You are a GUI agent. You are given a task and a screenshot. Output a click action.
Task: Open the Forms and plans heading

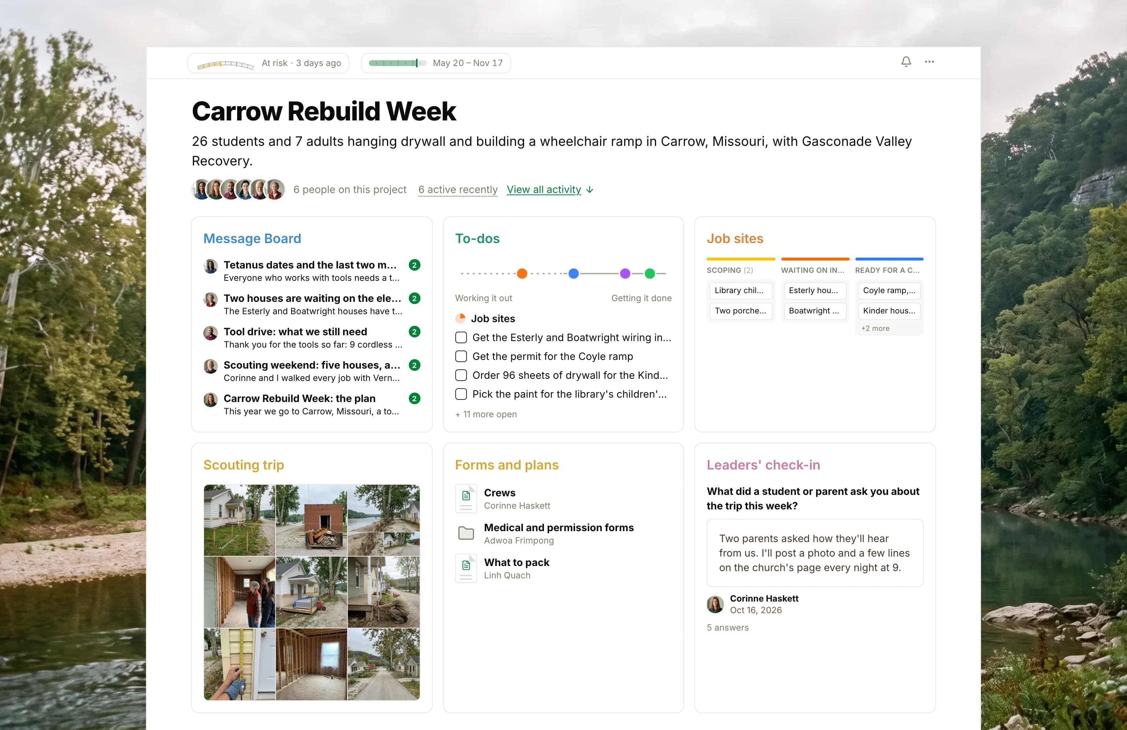pyautogui.click(x=506, y=465)
